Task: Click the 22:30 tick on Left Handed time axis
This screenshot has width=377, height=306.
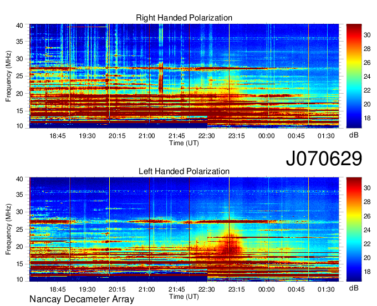Action: (x=207, y=289)
